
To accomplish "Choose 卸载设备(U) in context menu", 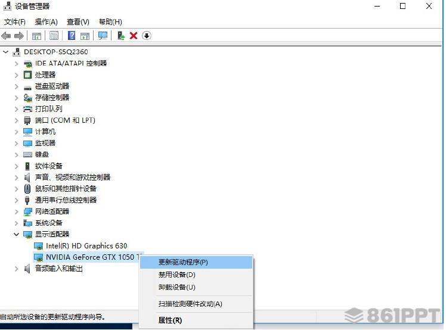I will [196, 287].
